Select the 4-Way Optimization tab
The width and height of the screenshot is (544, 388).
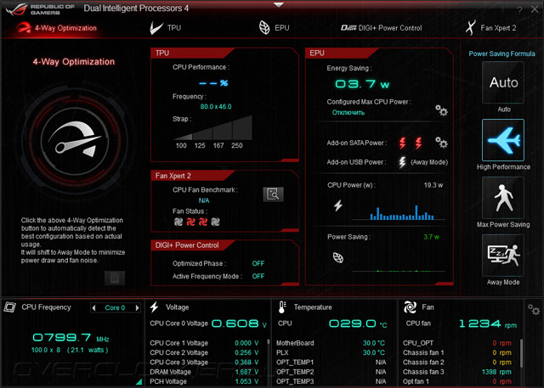coord(57,28)
